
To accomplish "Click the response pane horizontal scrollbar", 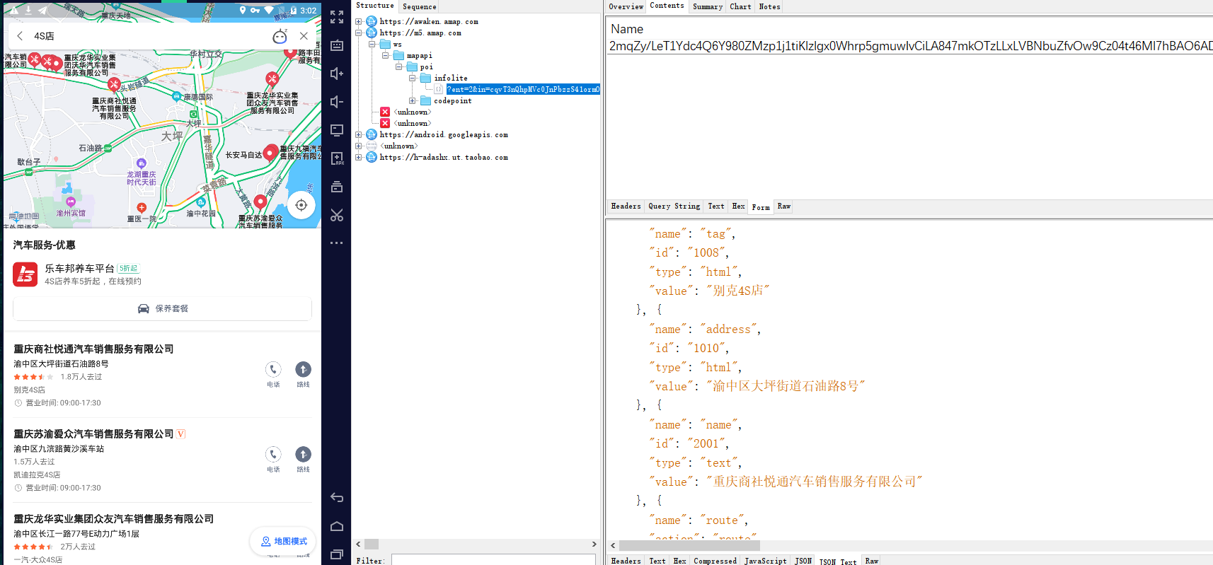I will coord(690,545).
